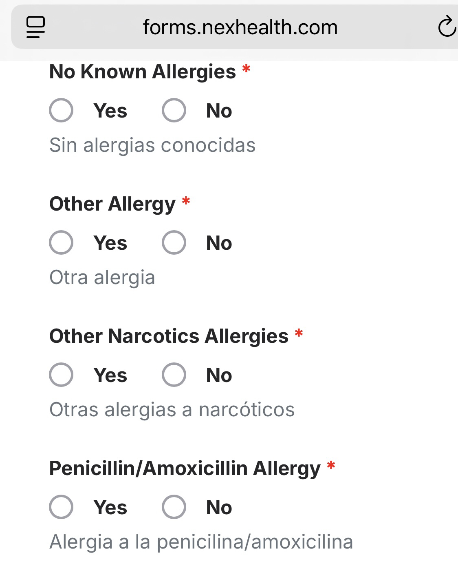
Task: Tap the forms.nexhealth.com address field
Action: point(240,28)
